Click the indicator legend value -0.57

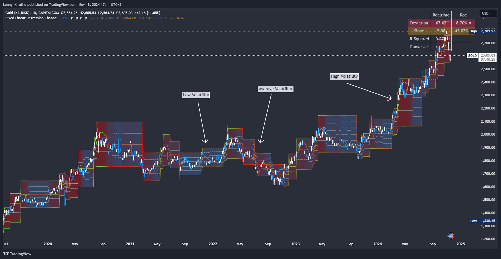point(65,18)
